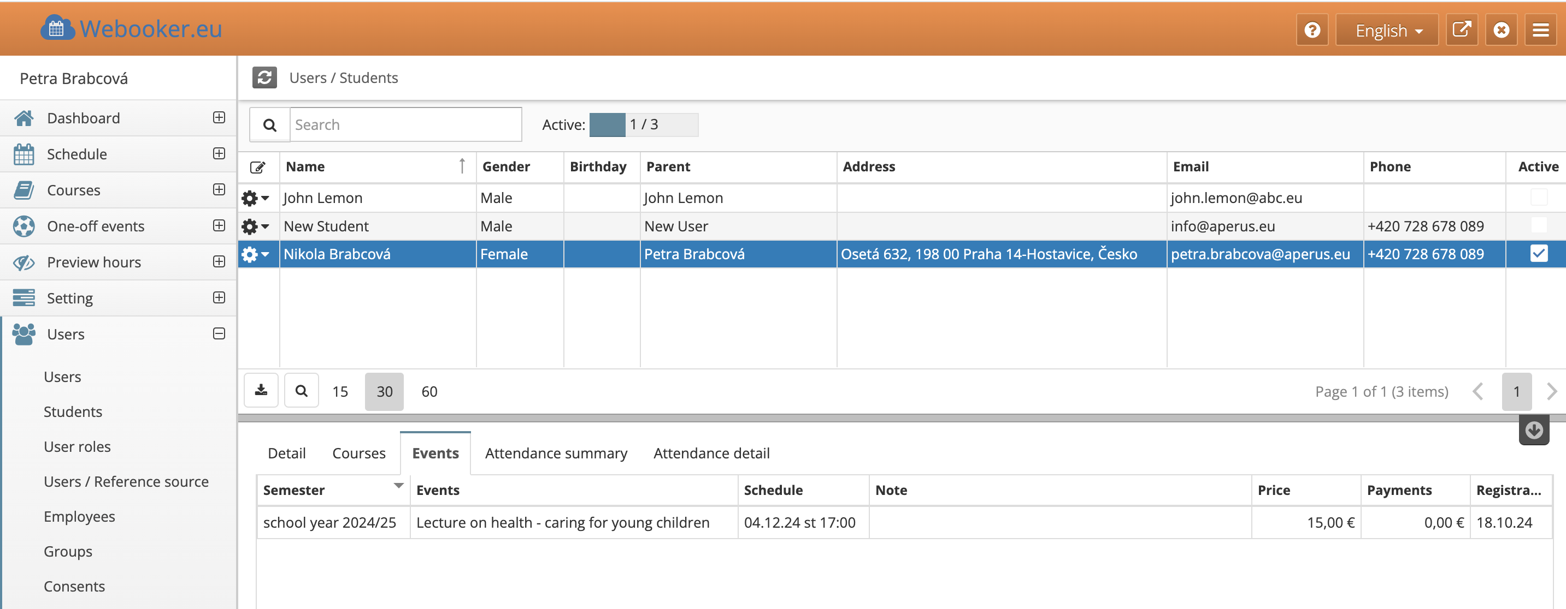Open the Detail tab
The height and width of the screenshot is (609, 1566).
286,453
